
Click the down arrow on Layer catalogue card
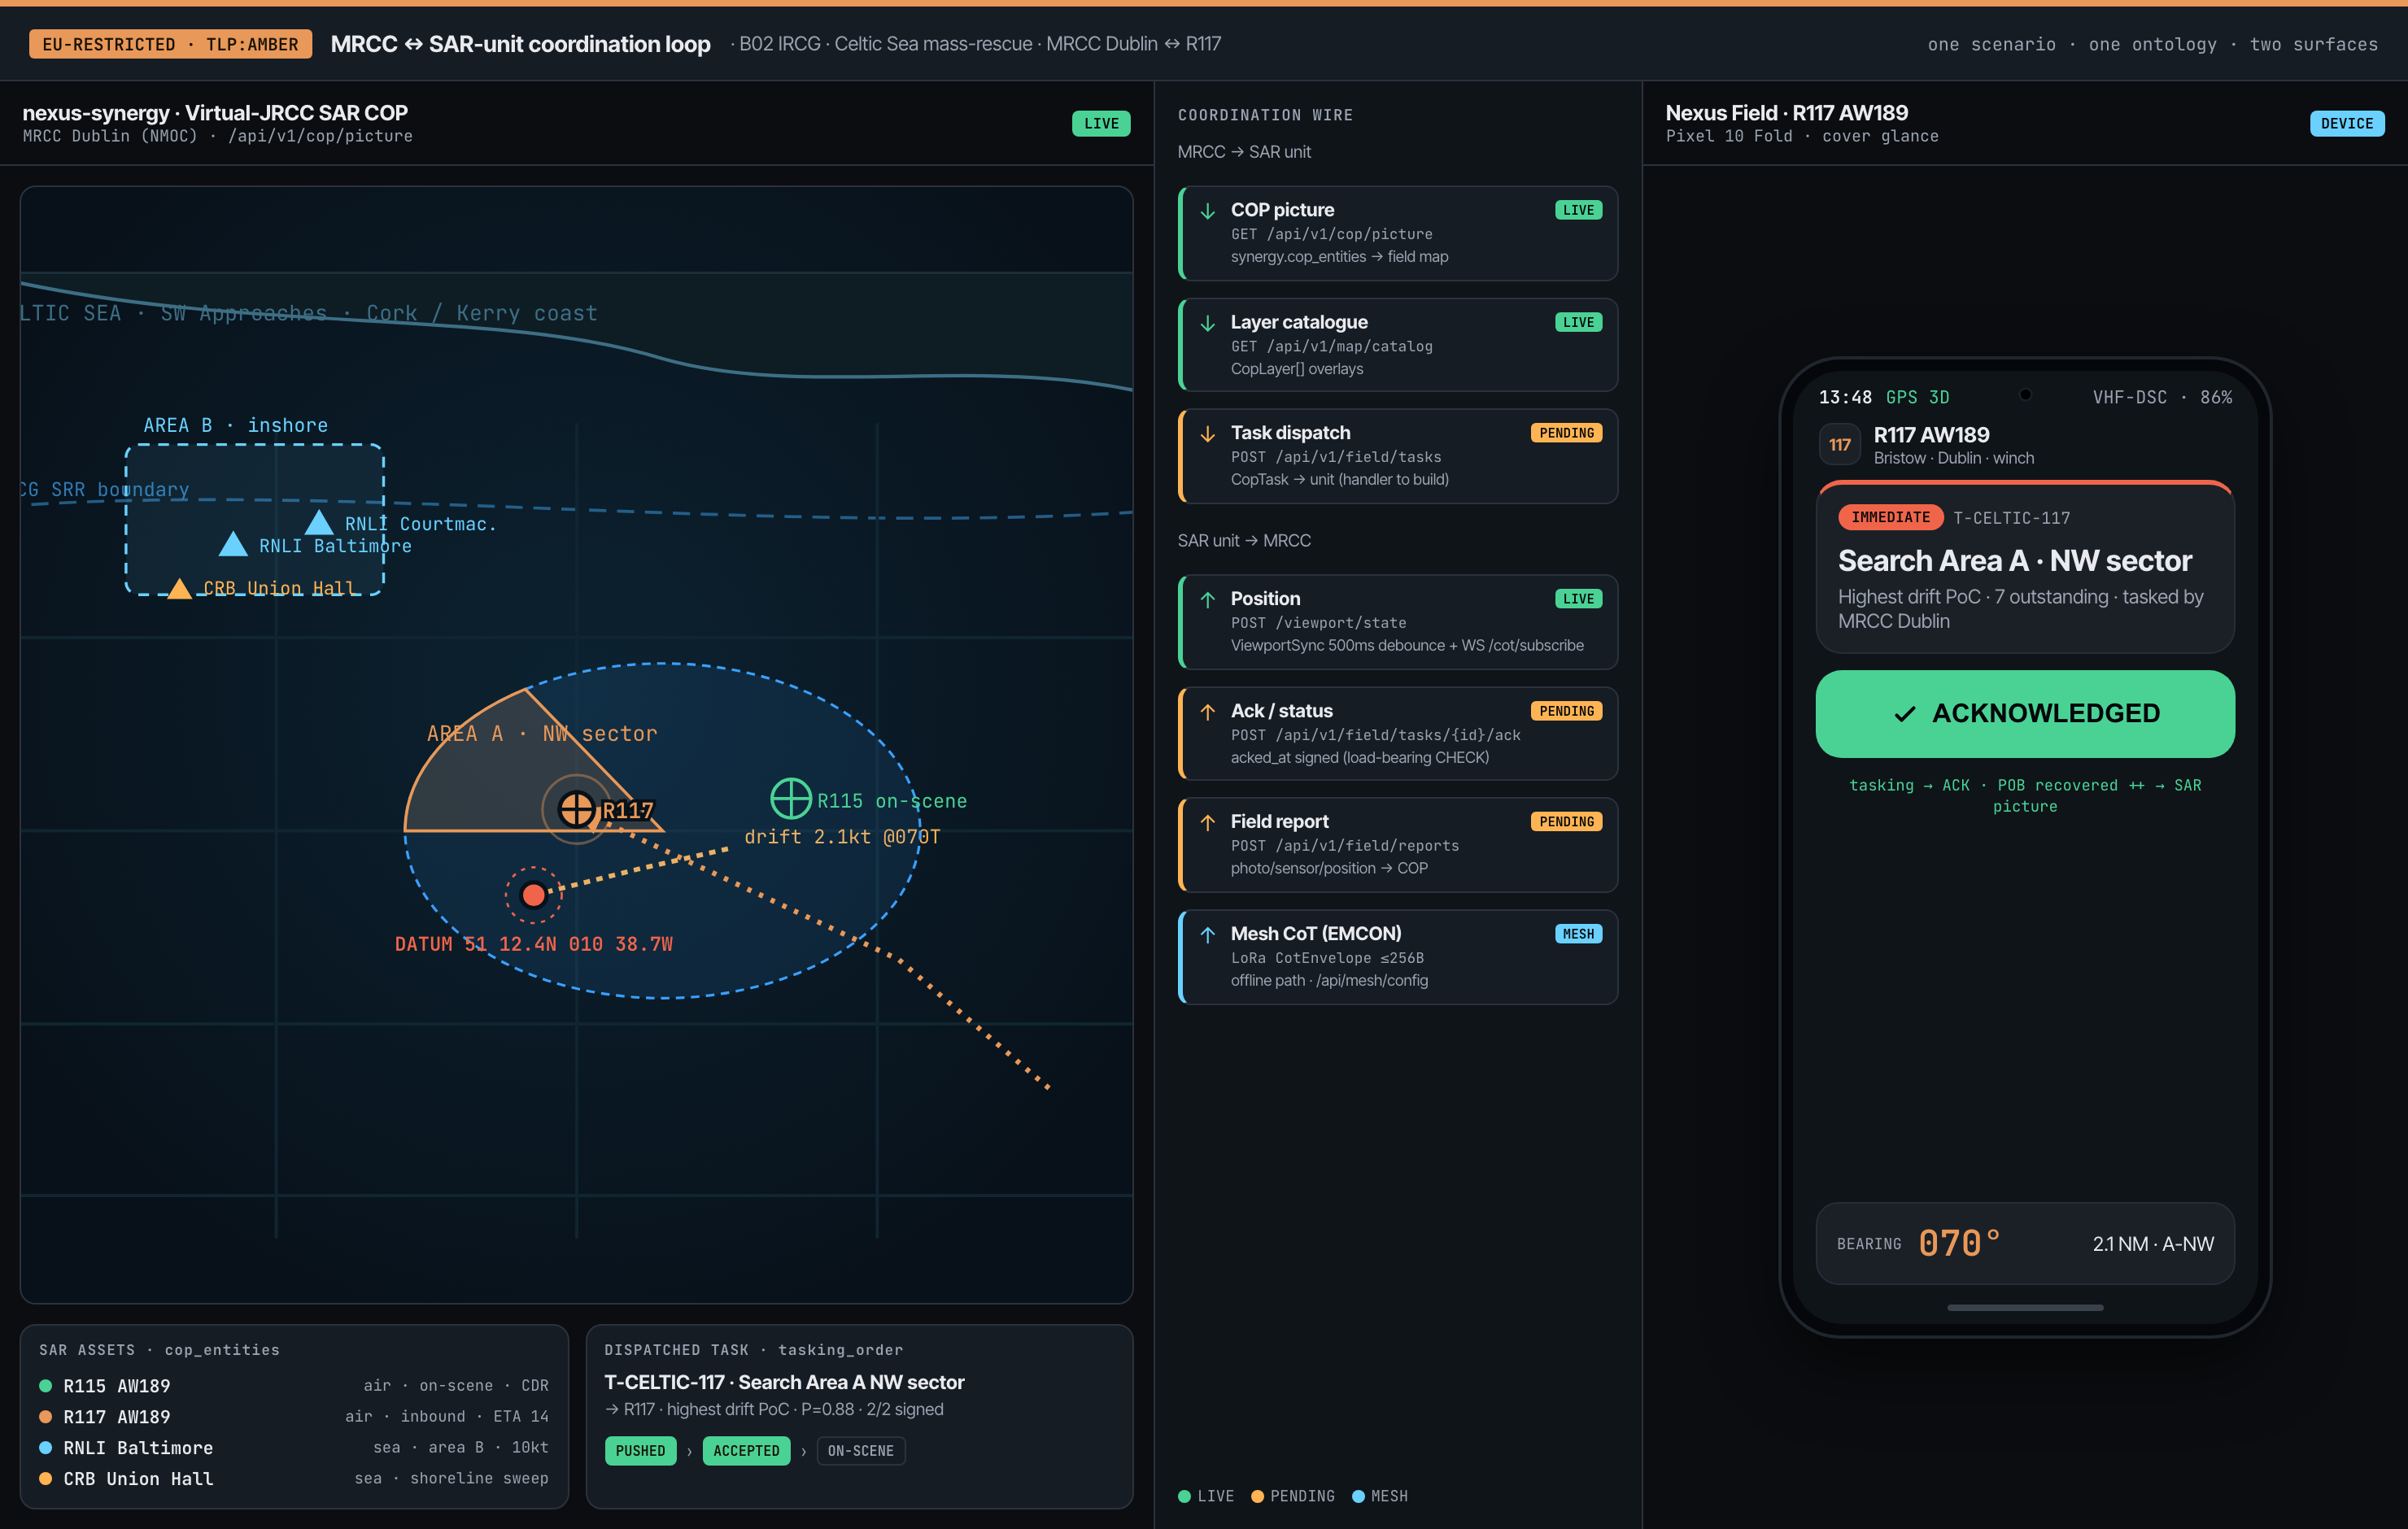(1208, 323)
